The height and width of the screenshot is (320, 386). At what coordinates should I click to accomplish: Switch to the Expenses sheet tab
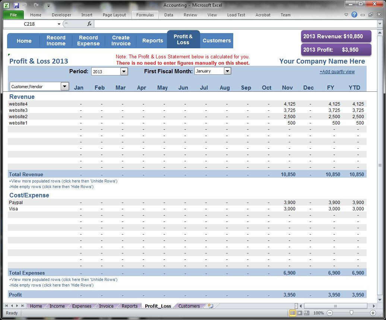click(82, 306)
